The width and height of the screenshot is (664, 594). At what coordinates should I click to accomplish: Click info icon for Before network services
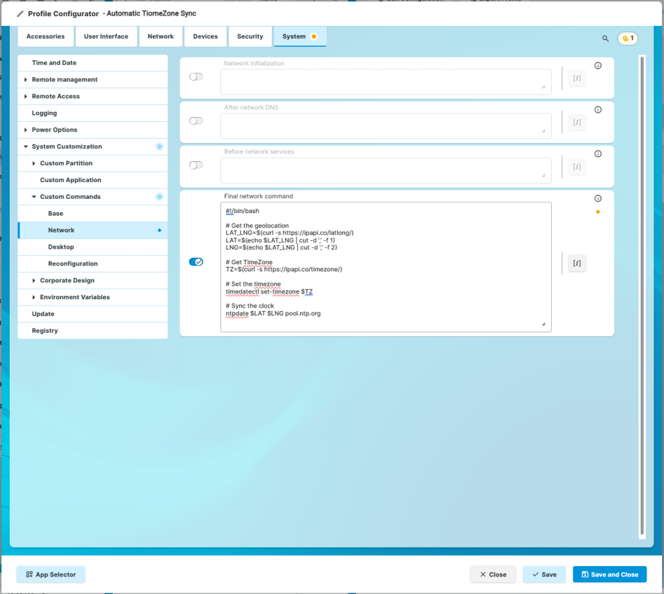pyautogui.click(x=598, y=154)
